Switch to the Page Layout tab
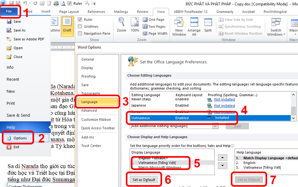298x187 pixels. click(x=69, y=12)
